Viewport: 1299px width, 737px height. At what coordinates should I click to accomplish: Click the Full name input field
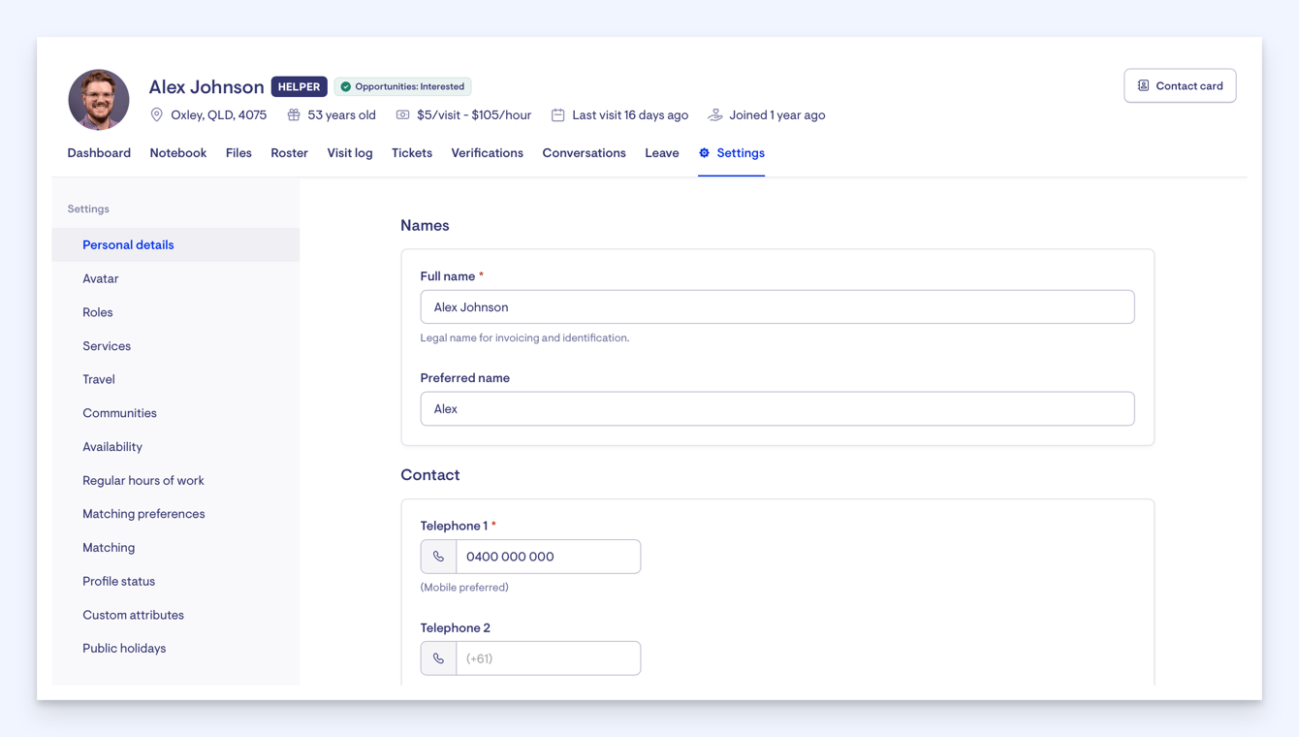(x=777, y=307)
